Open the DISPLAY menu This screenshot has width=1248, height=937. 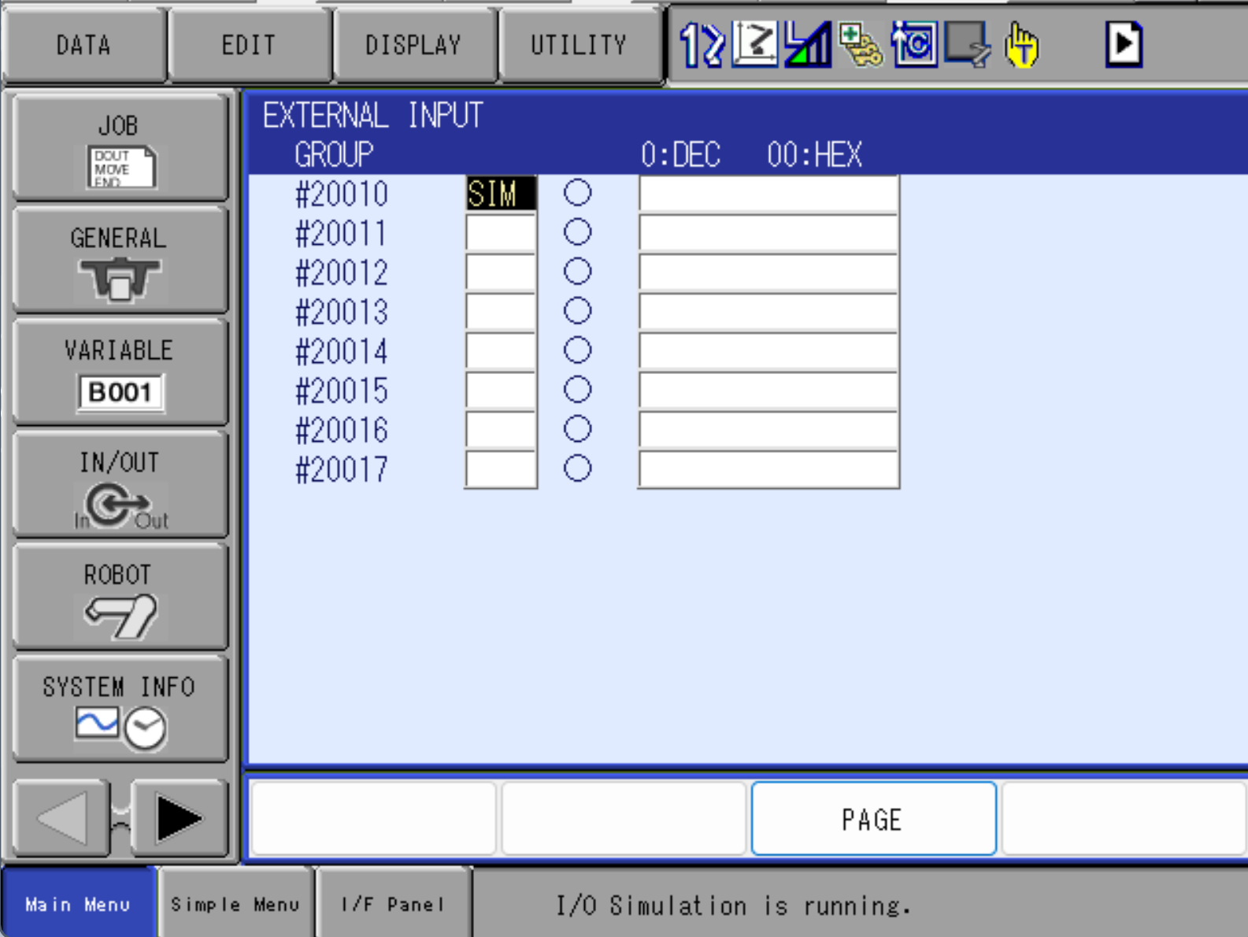[x=414, y=45]
